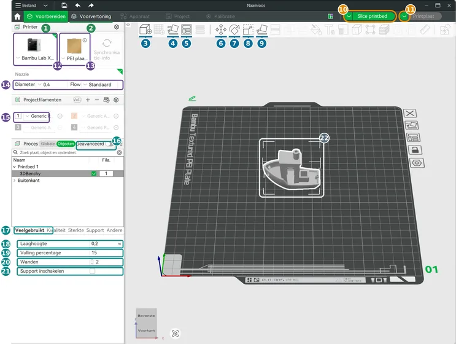Click filament 2 color swatch
Viewport: 456px width, 344px height.
point(74,116)
